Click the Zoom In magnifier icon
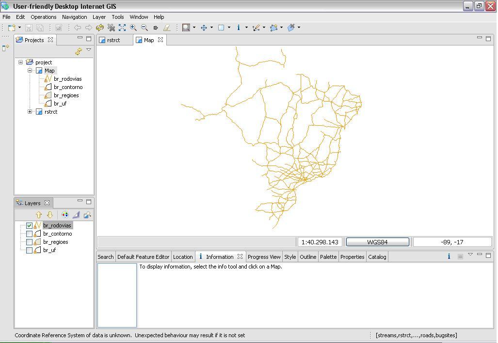 tap(133, 28)
